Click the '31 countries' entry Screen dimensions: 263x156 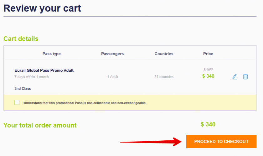pos(164,77)
